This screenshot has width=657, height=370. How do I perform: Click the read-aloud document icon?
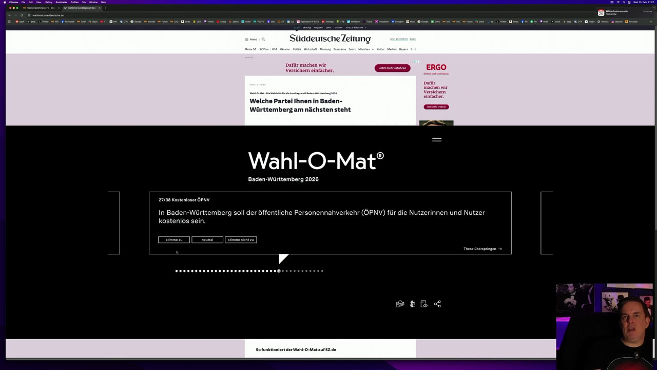424,304
